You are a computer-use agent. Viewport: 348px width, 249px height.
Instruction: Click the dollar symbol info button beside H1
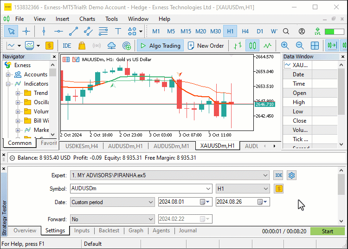coord(279,189)
